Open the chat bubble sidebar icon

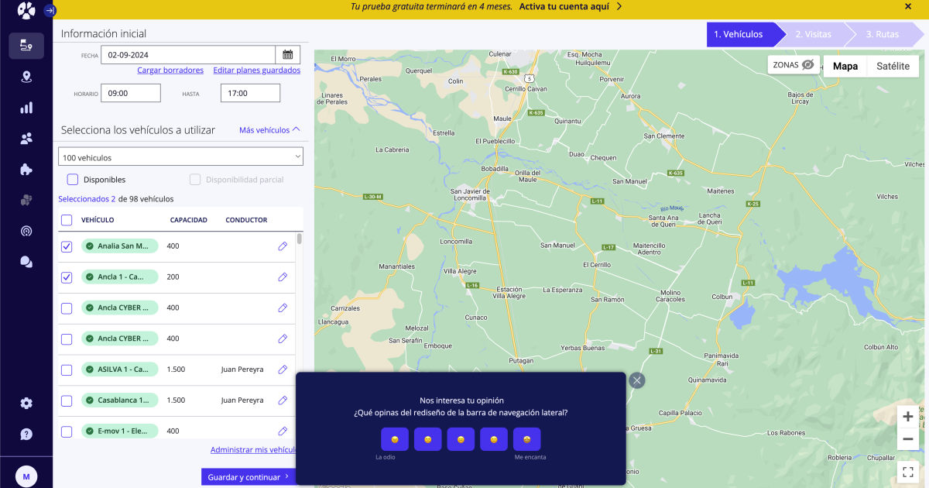[x=26, y=262]
